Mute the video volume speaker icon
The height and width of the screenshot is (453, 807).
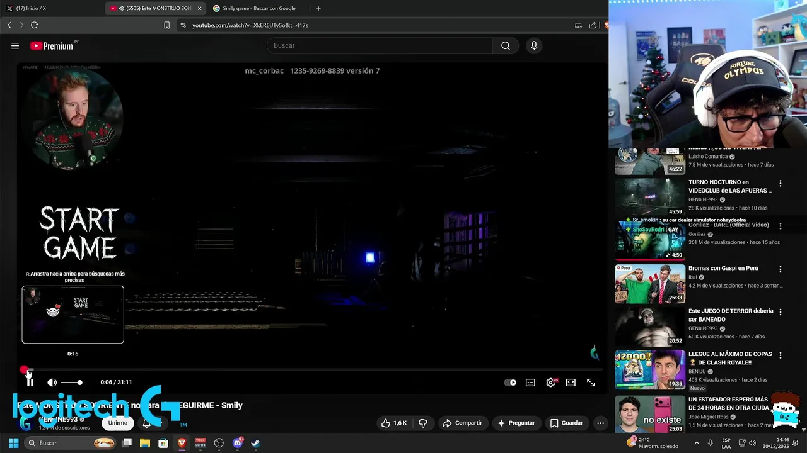(x=52, y=383)
